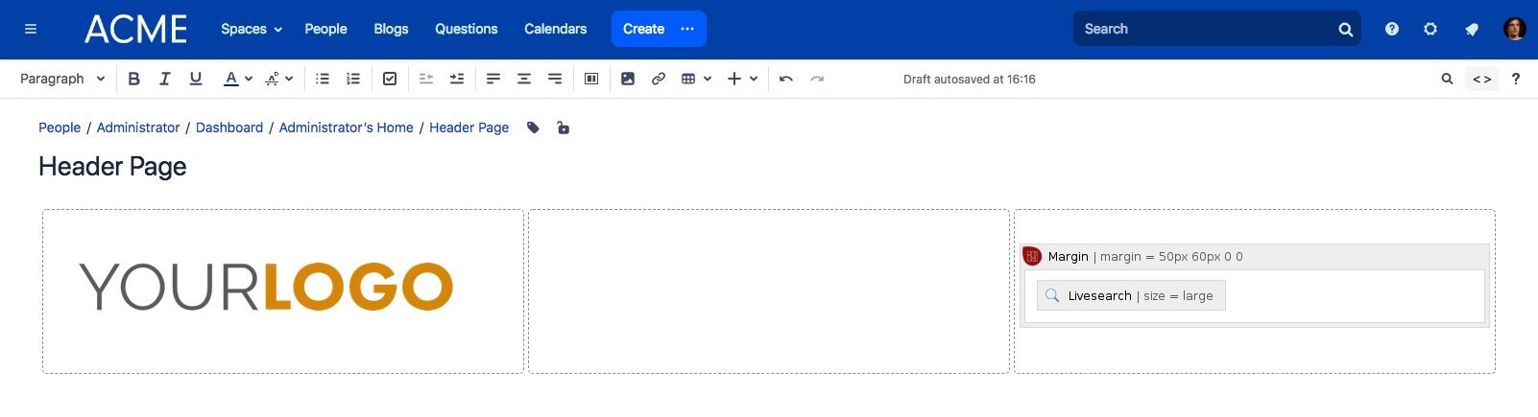Switch to source editor view
Screen dimensions: 1538x417
pos(1482,79)
